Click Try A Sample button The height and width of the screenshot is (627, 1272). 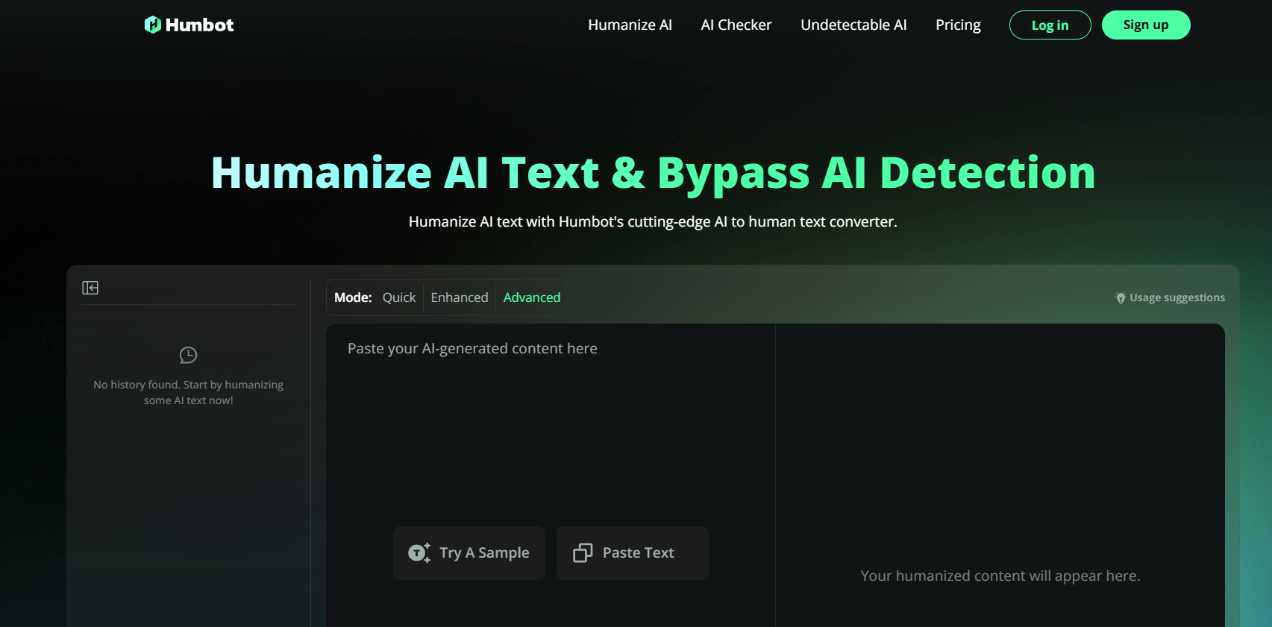click(x=469, y=552)
